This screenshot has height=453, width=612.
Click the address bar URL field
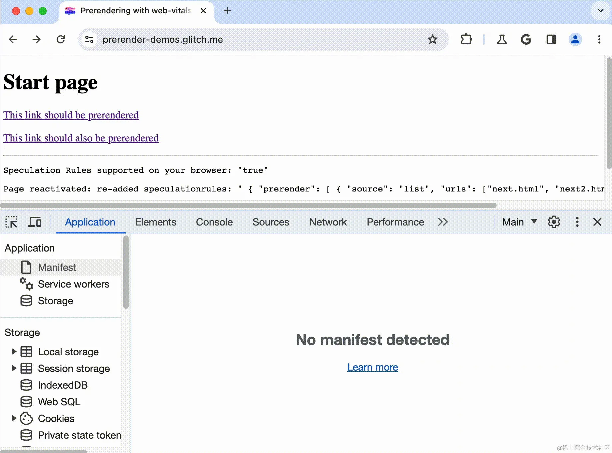point(233,39)
